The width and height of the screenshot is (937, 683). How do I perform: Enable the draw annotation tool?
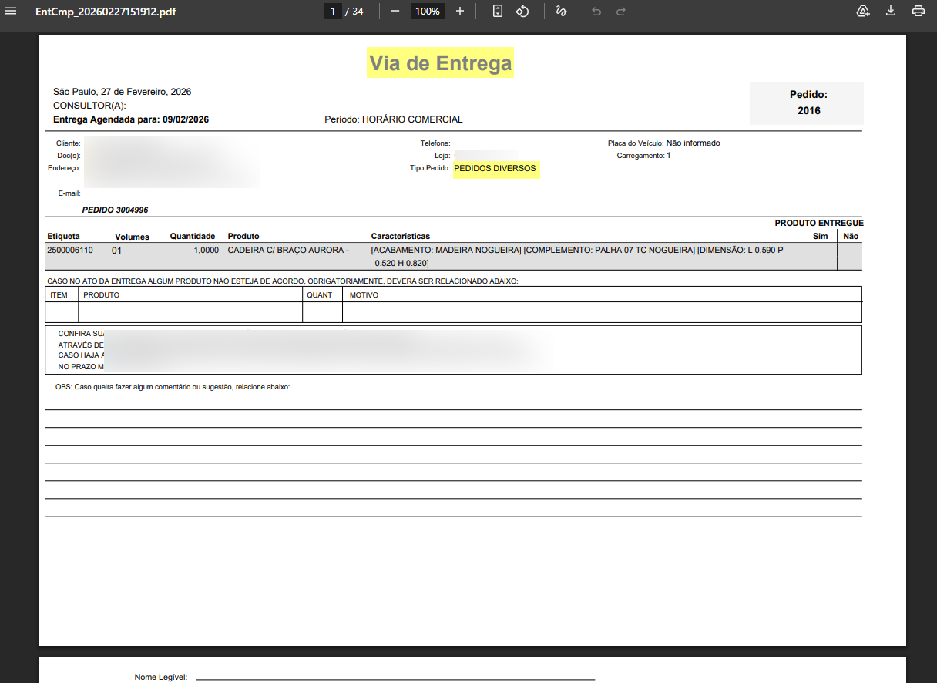(562, 12)
